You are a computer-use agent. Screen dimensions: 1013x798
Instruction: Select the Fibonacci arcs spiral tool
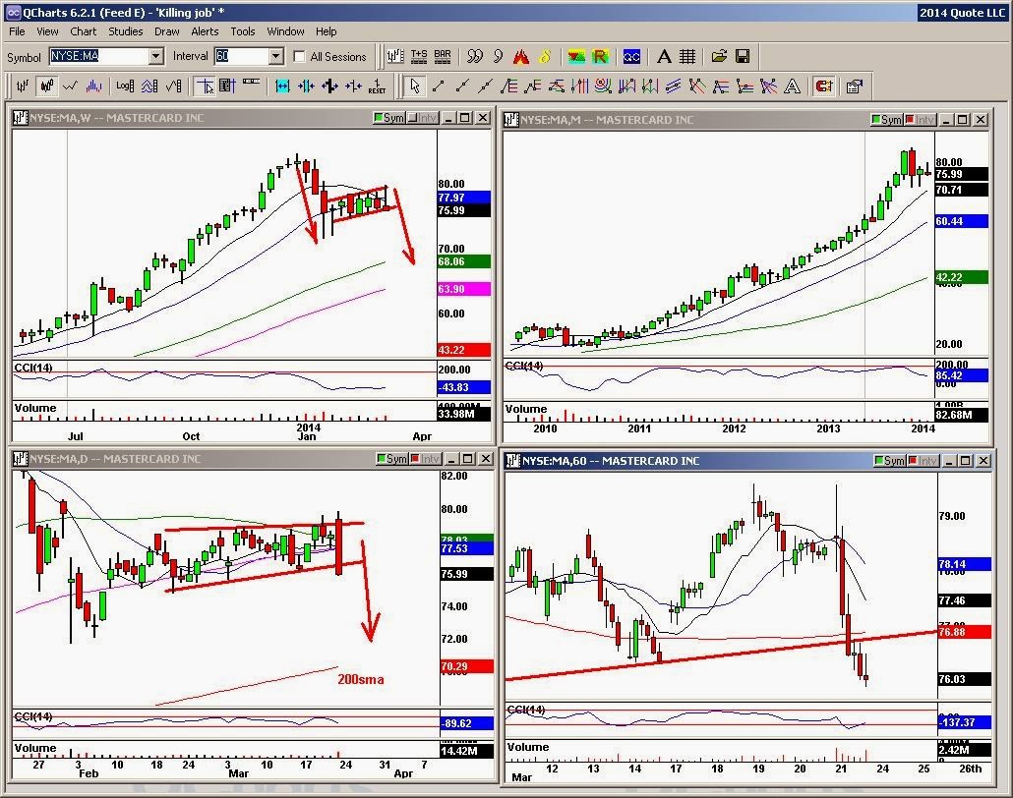point(604,85)
